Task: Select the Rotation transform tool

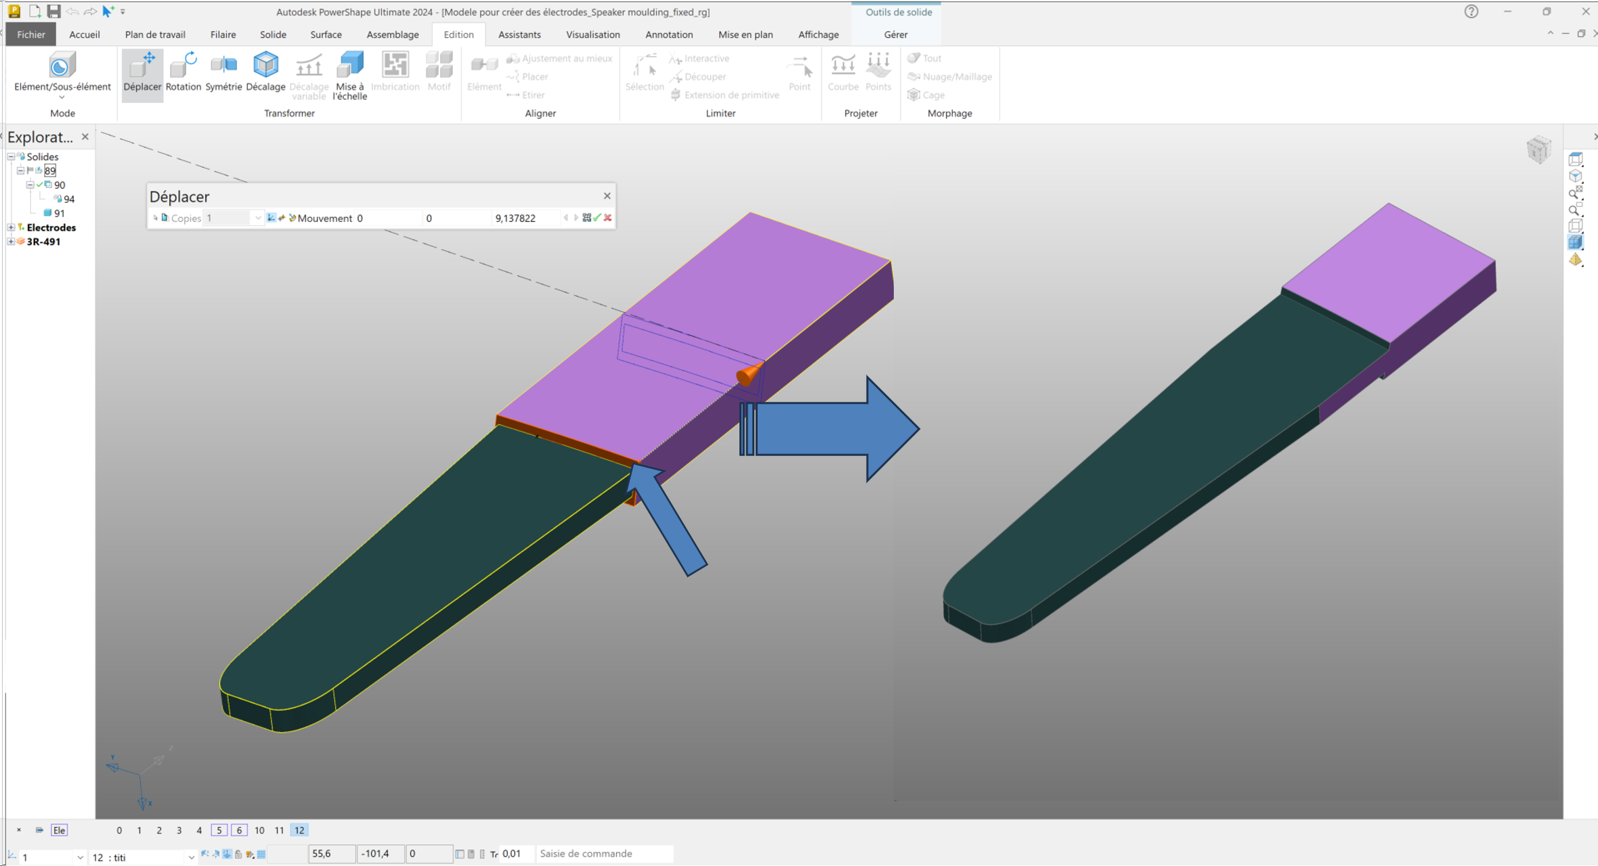Action: click(183, 72)
